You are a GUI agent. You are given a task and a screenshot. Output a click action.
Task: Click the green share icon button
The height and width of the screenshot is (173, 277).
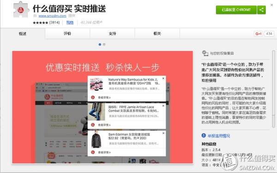pos(261,10)
